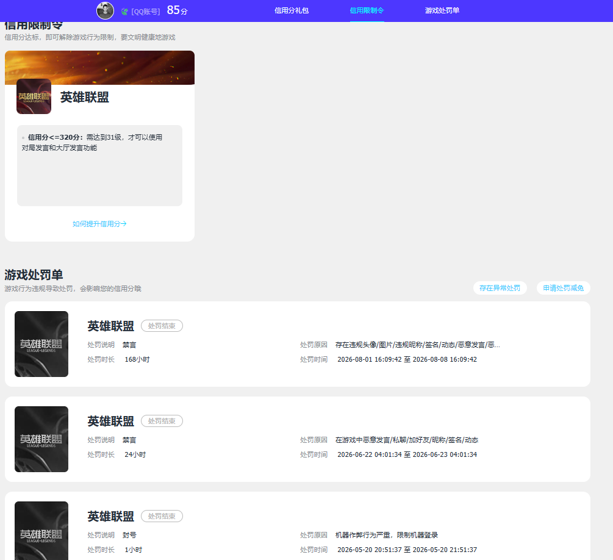Go to 游戏处罚单 tab
The height and width of the screenshot is (560, 613).
coord(442,10)
